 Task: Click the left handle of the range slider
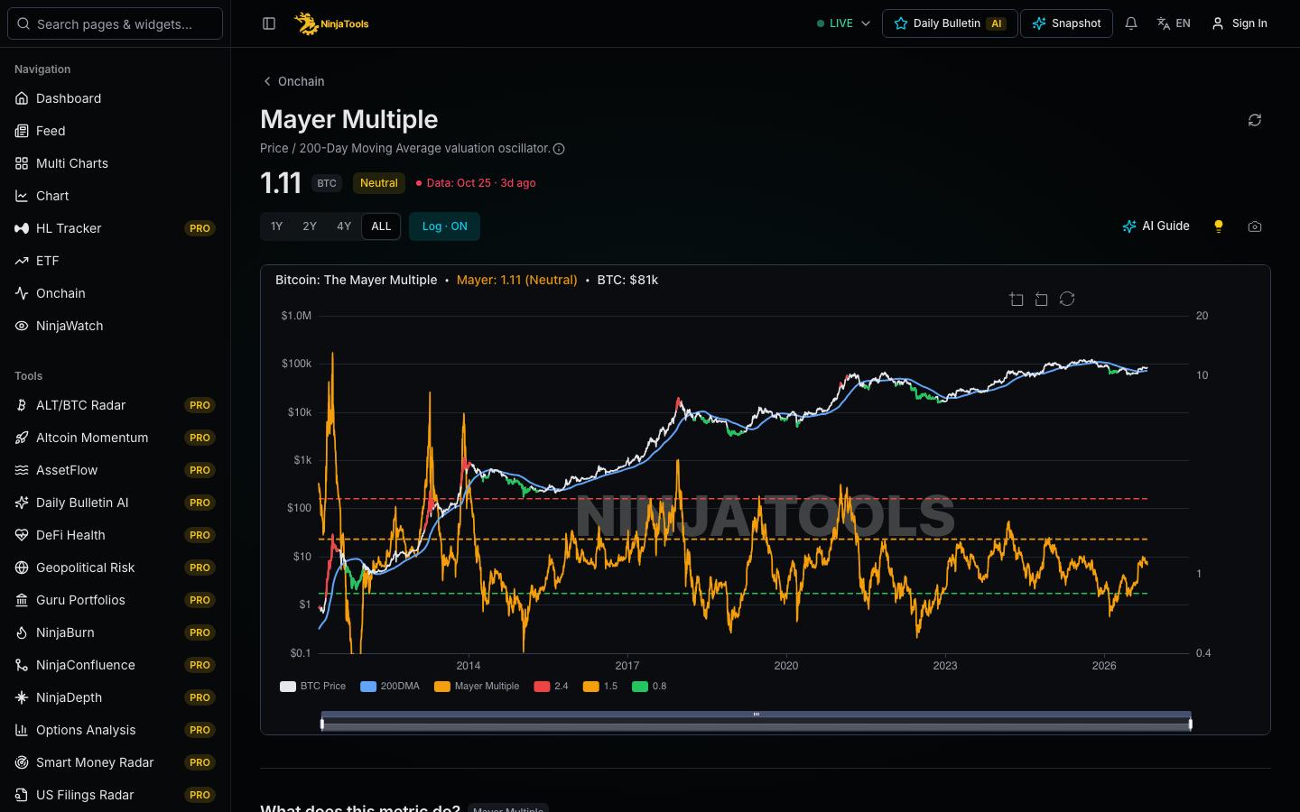pos(322,724)
